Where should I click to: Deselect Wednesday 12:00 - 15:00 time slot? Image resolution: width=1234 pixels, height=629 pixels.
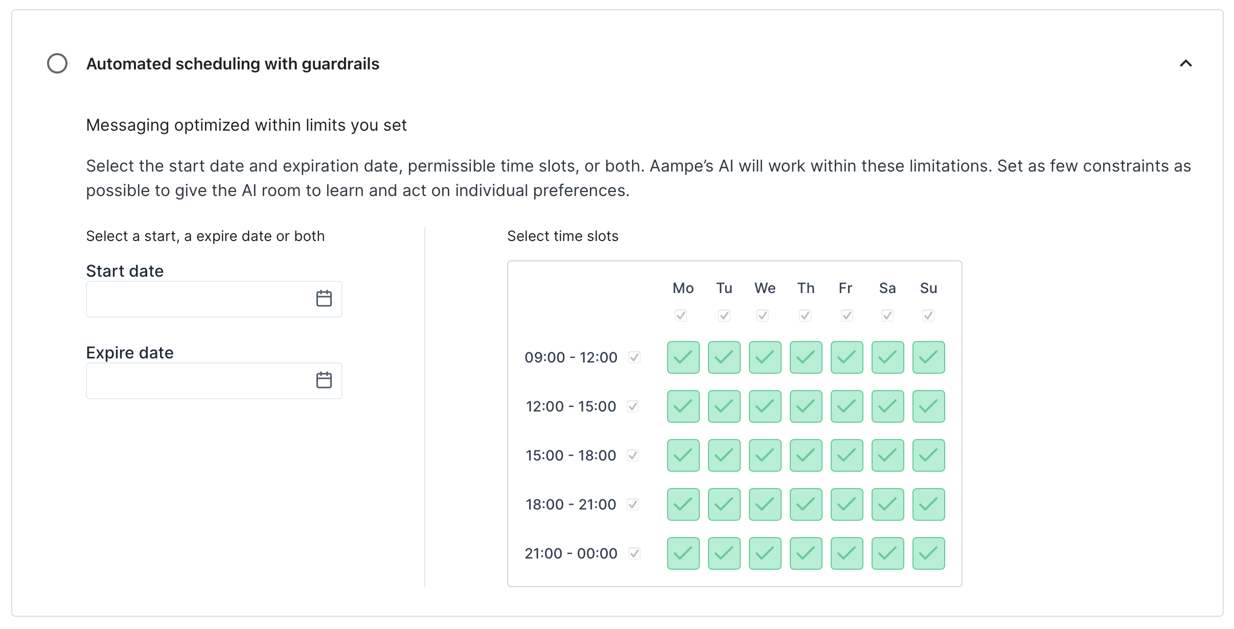click(765, 406)
